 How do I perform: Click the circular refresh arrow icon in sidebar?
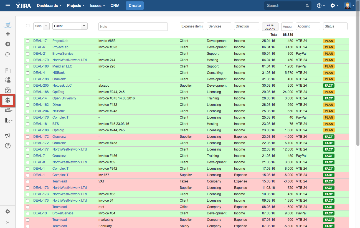pyautogui.click(x=8, y=54)
